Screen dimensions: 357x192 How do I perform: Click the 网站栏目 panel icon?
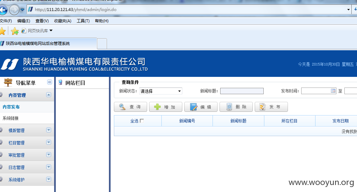[x=60, y=82]
